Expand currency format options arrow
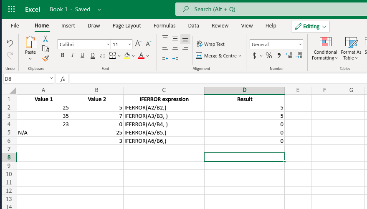 (261, 56)
